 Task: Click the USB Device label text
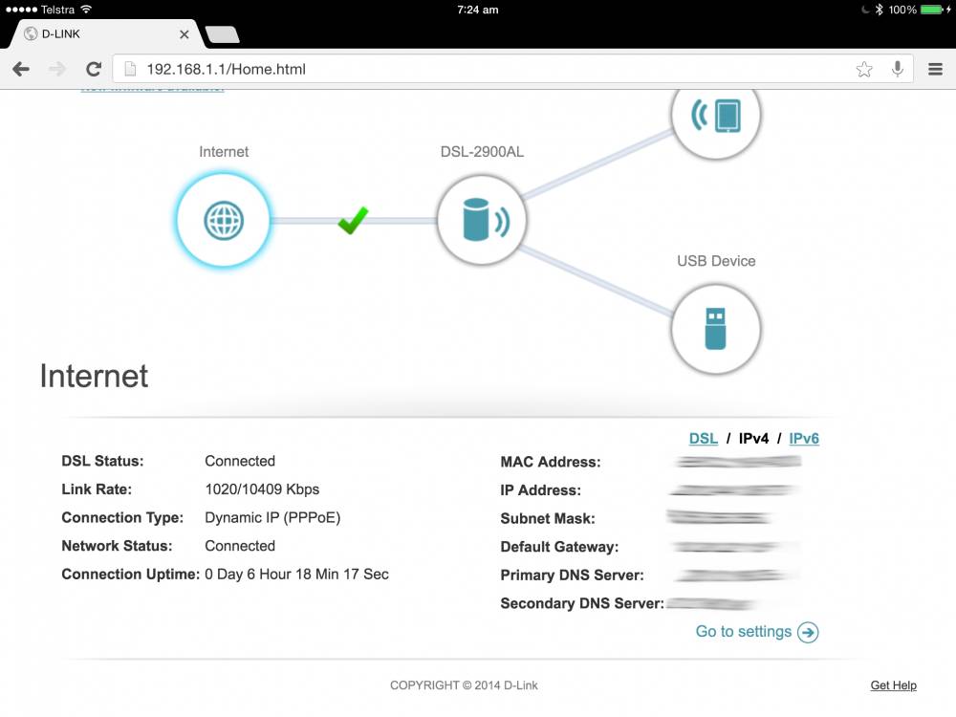pyautogui.click(x=716, y=261)
